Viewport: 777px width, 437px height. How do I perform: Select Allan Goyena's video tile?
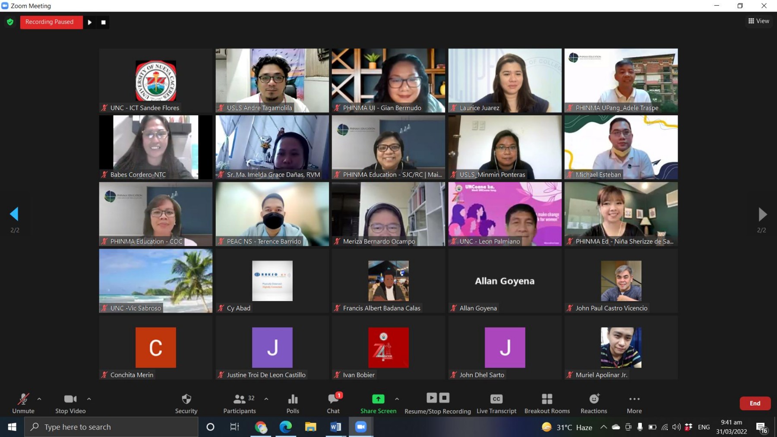505,281
